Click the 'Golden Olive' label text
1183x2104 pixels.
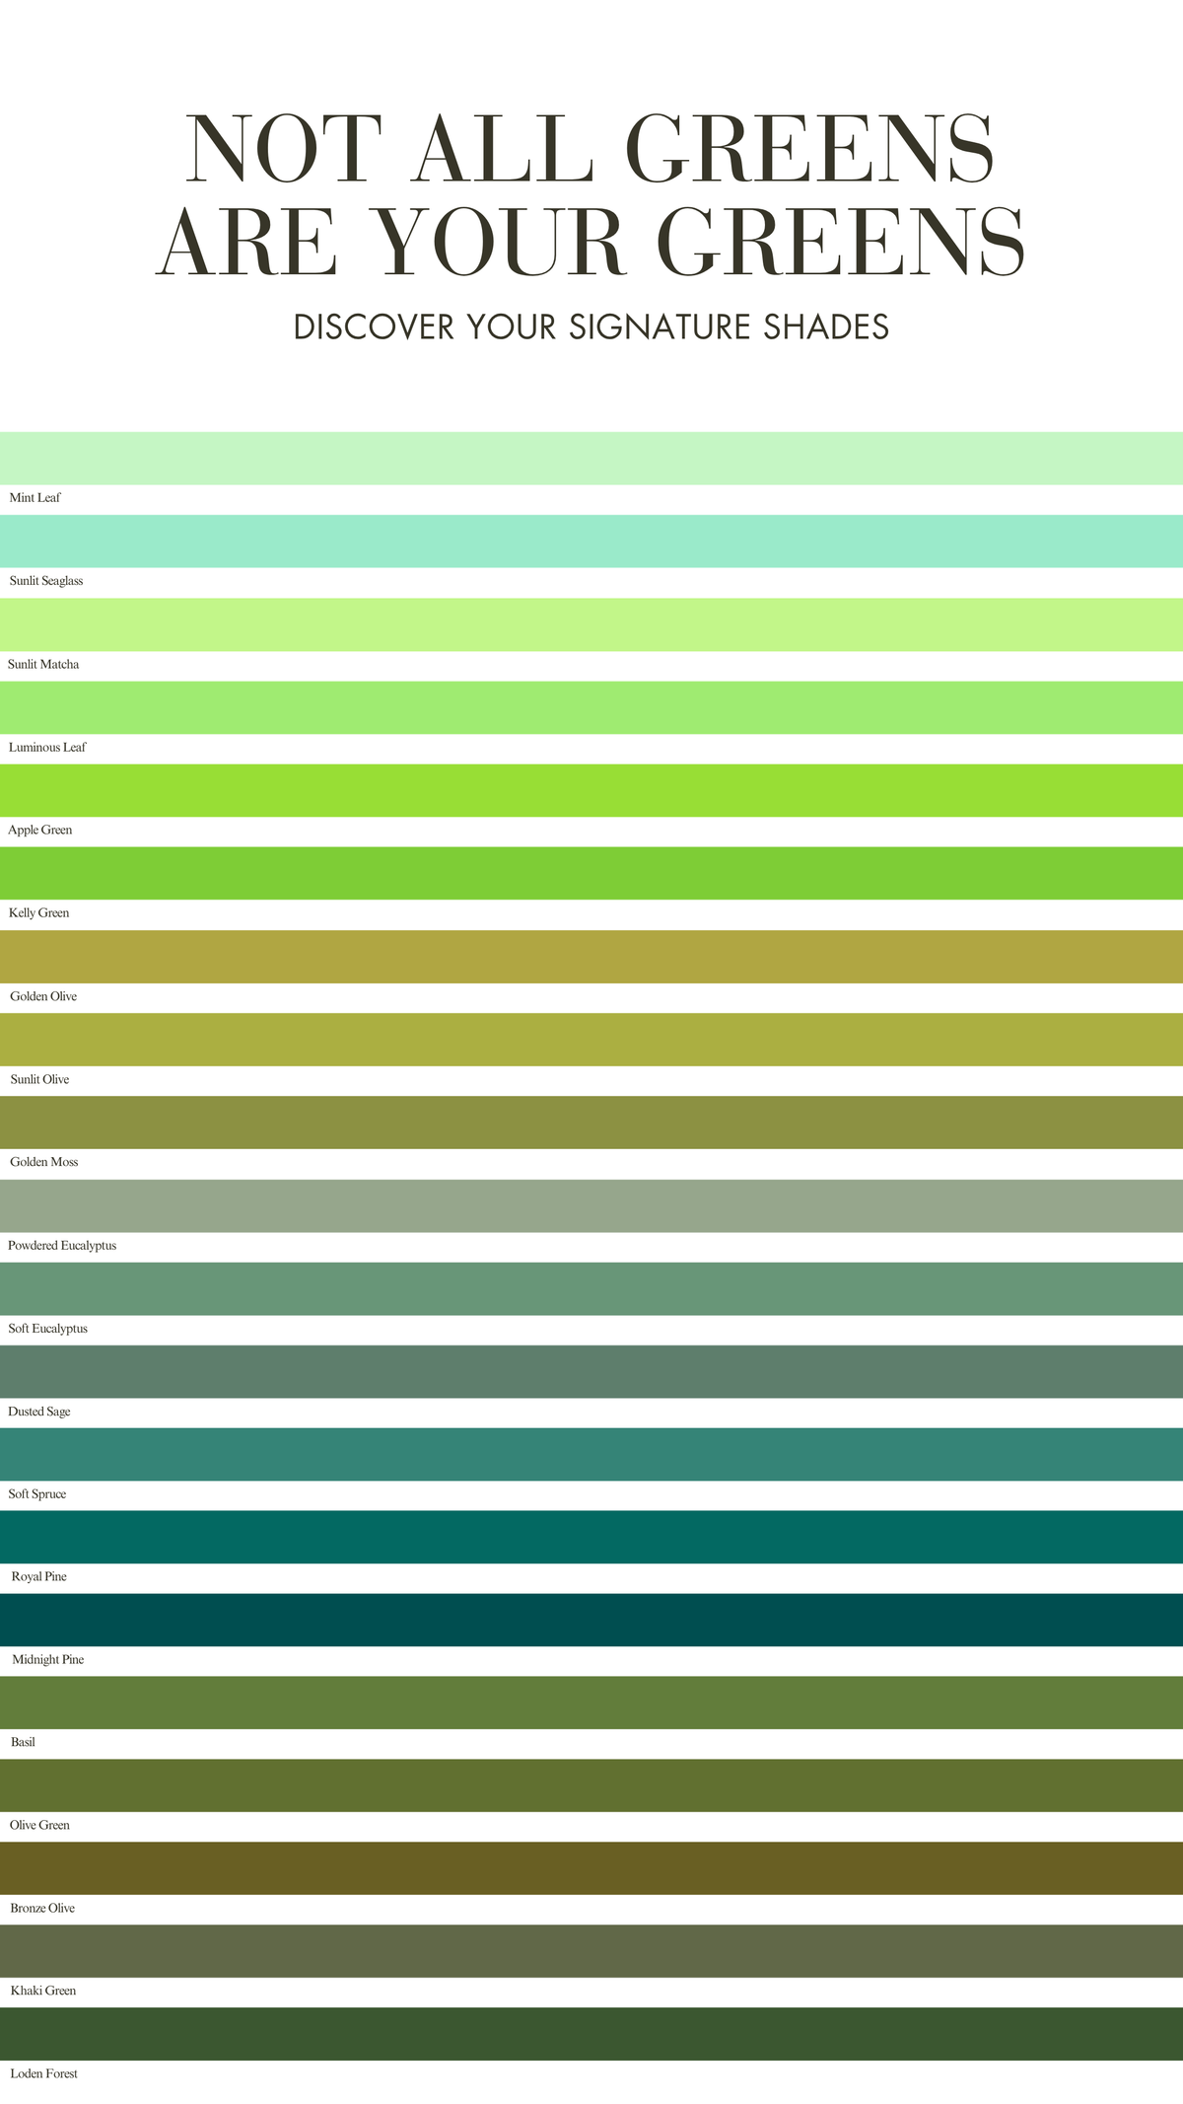click(43, 996)
